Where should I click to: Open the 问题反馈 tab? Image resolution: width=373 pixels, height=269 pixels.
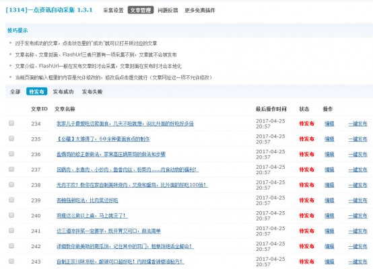168,10
